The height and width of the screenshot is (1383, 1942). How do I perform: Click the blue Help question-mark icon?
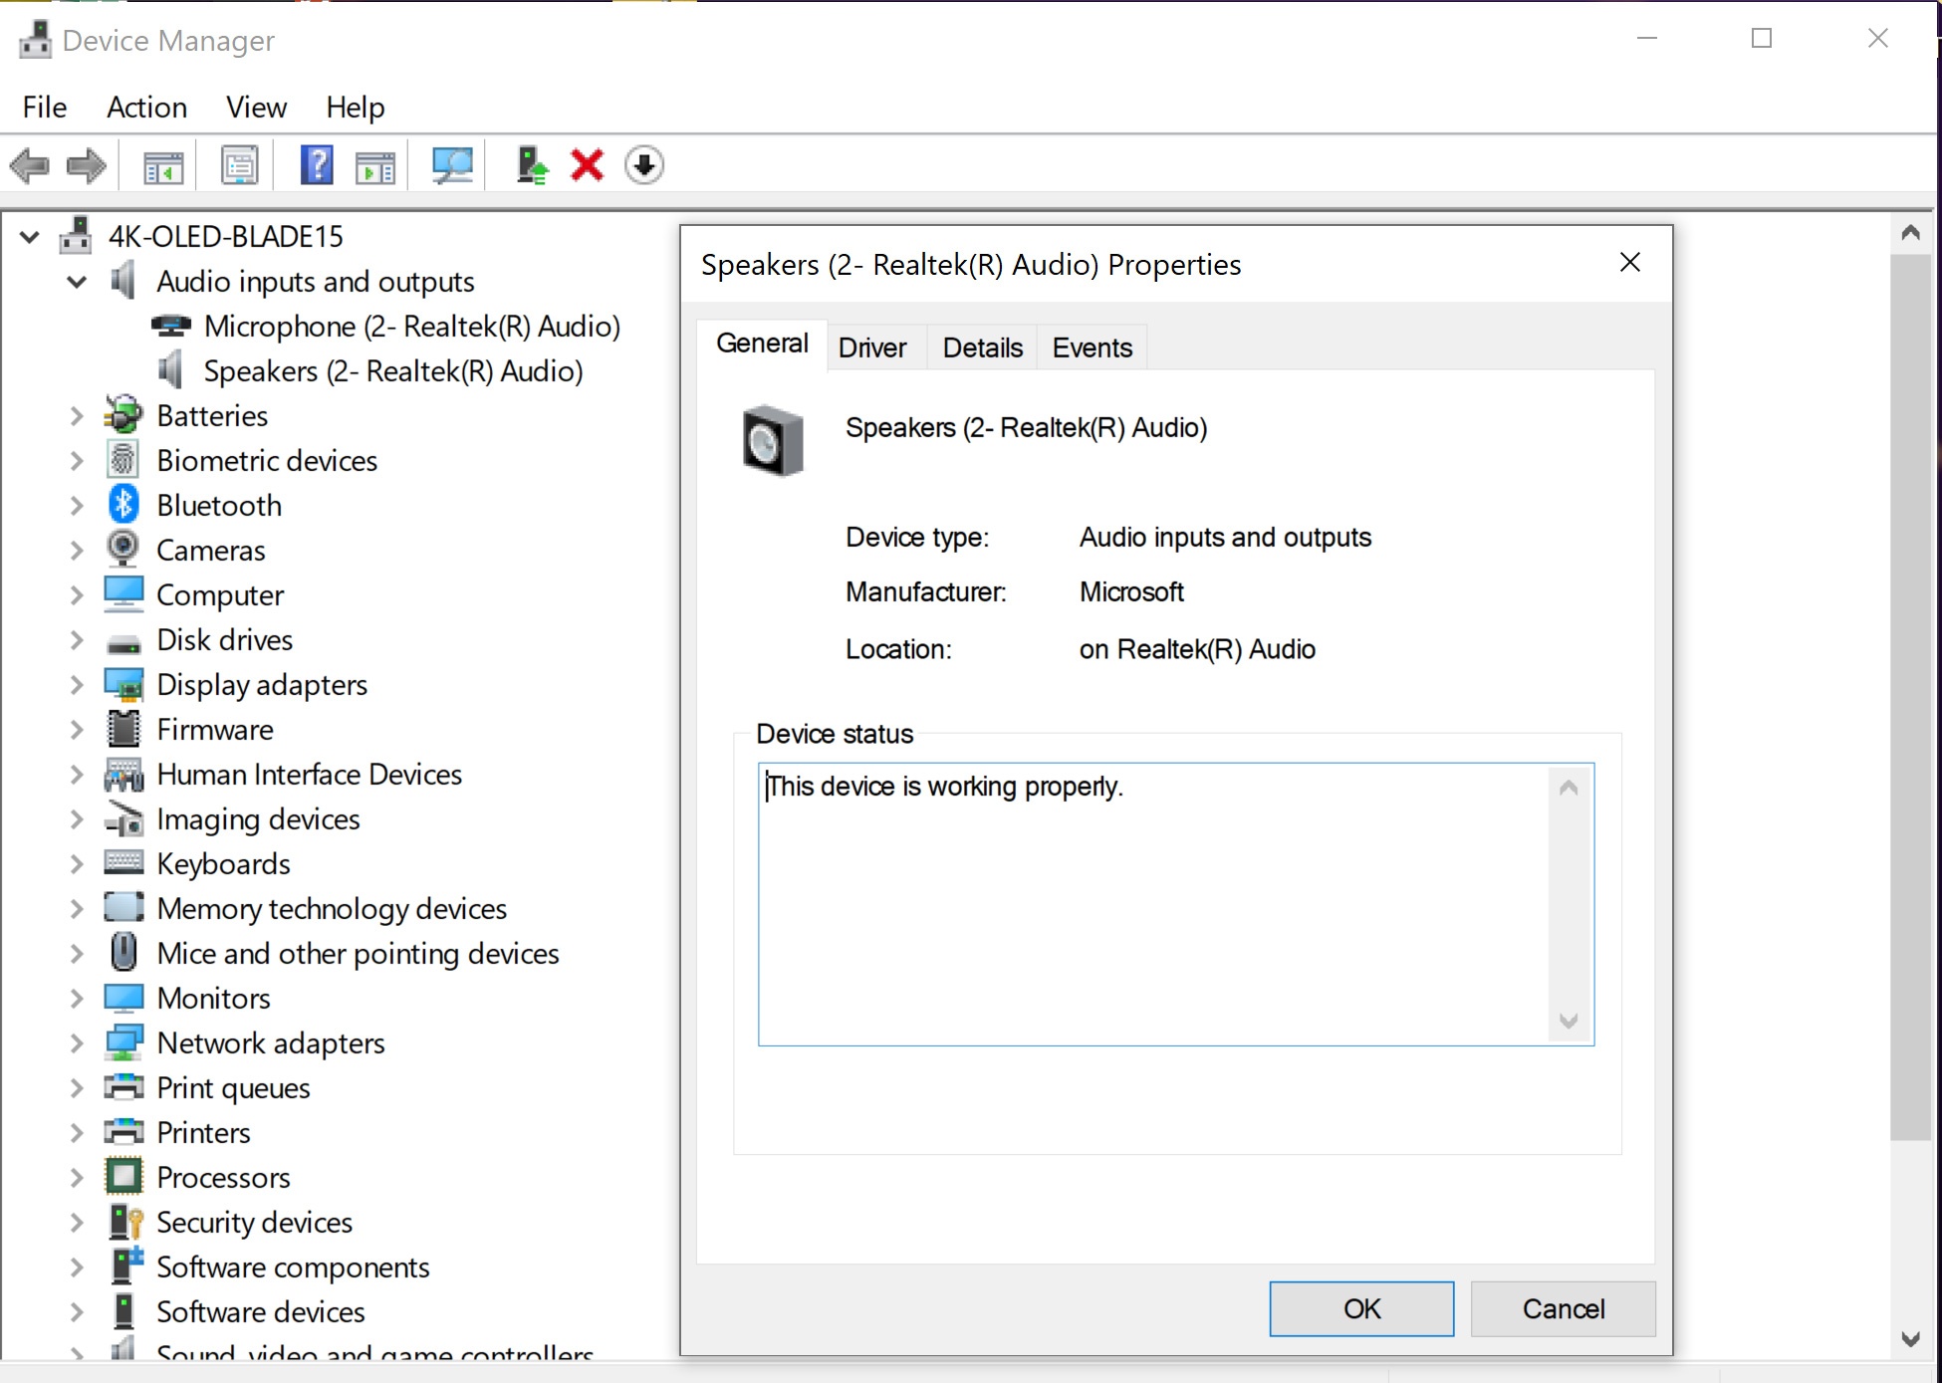pos(317,165)
